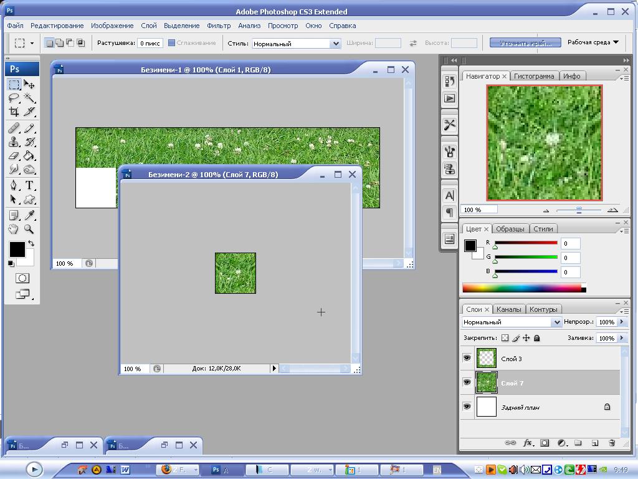Select the Dodge tool
Screen dimensions: 638x479
pyautogui.click(x=29, y=168)
